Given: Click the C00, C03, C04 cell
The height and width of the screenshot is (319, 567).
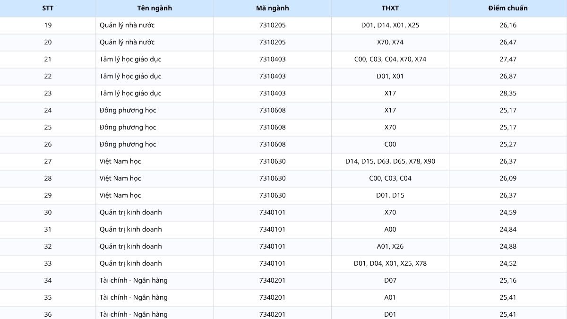Looking at the screenshot, I should [x=390, y=178].
